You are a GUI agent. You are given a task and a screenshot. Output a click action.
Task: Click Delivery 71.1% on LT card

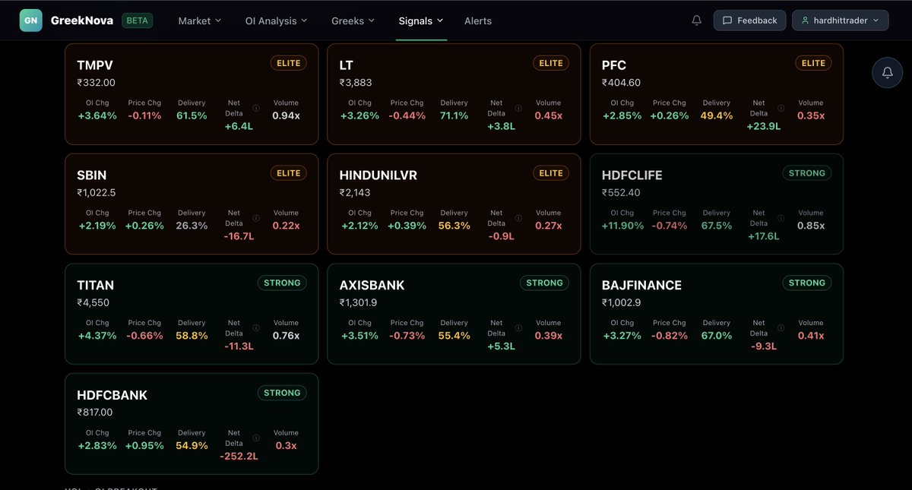[x=454, y=115]
